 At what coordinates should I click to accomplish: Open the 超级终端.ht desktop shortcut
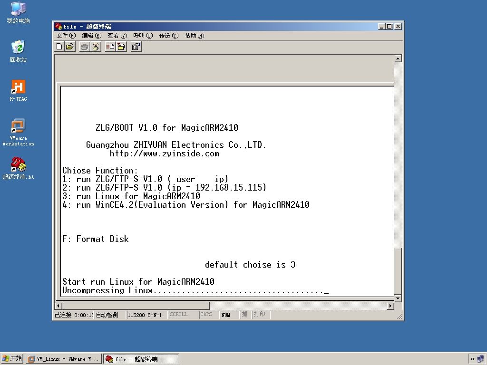click(19, 168)
